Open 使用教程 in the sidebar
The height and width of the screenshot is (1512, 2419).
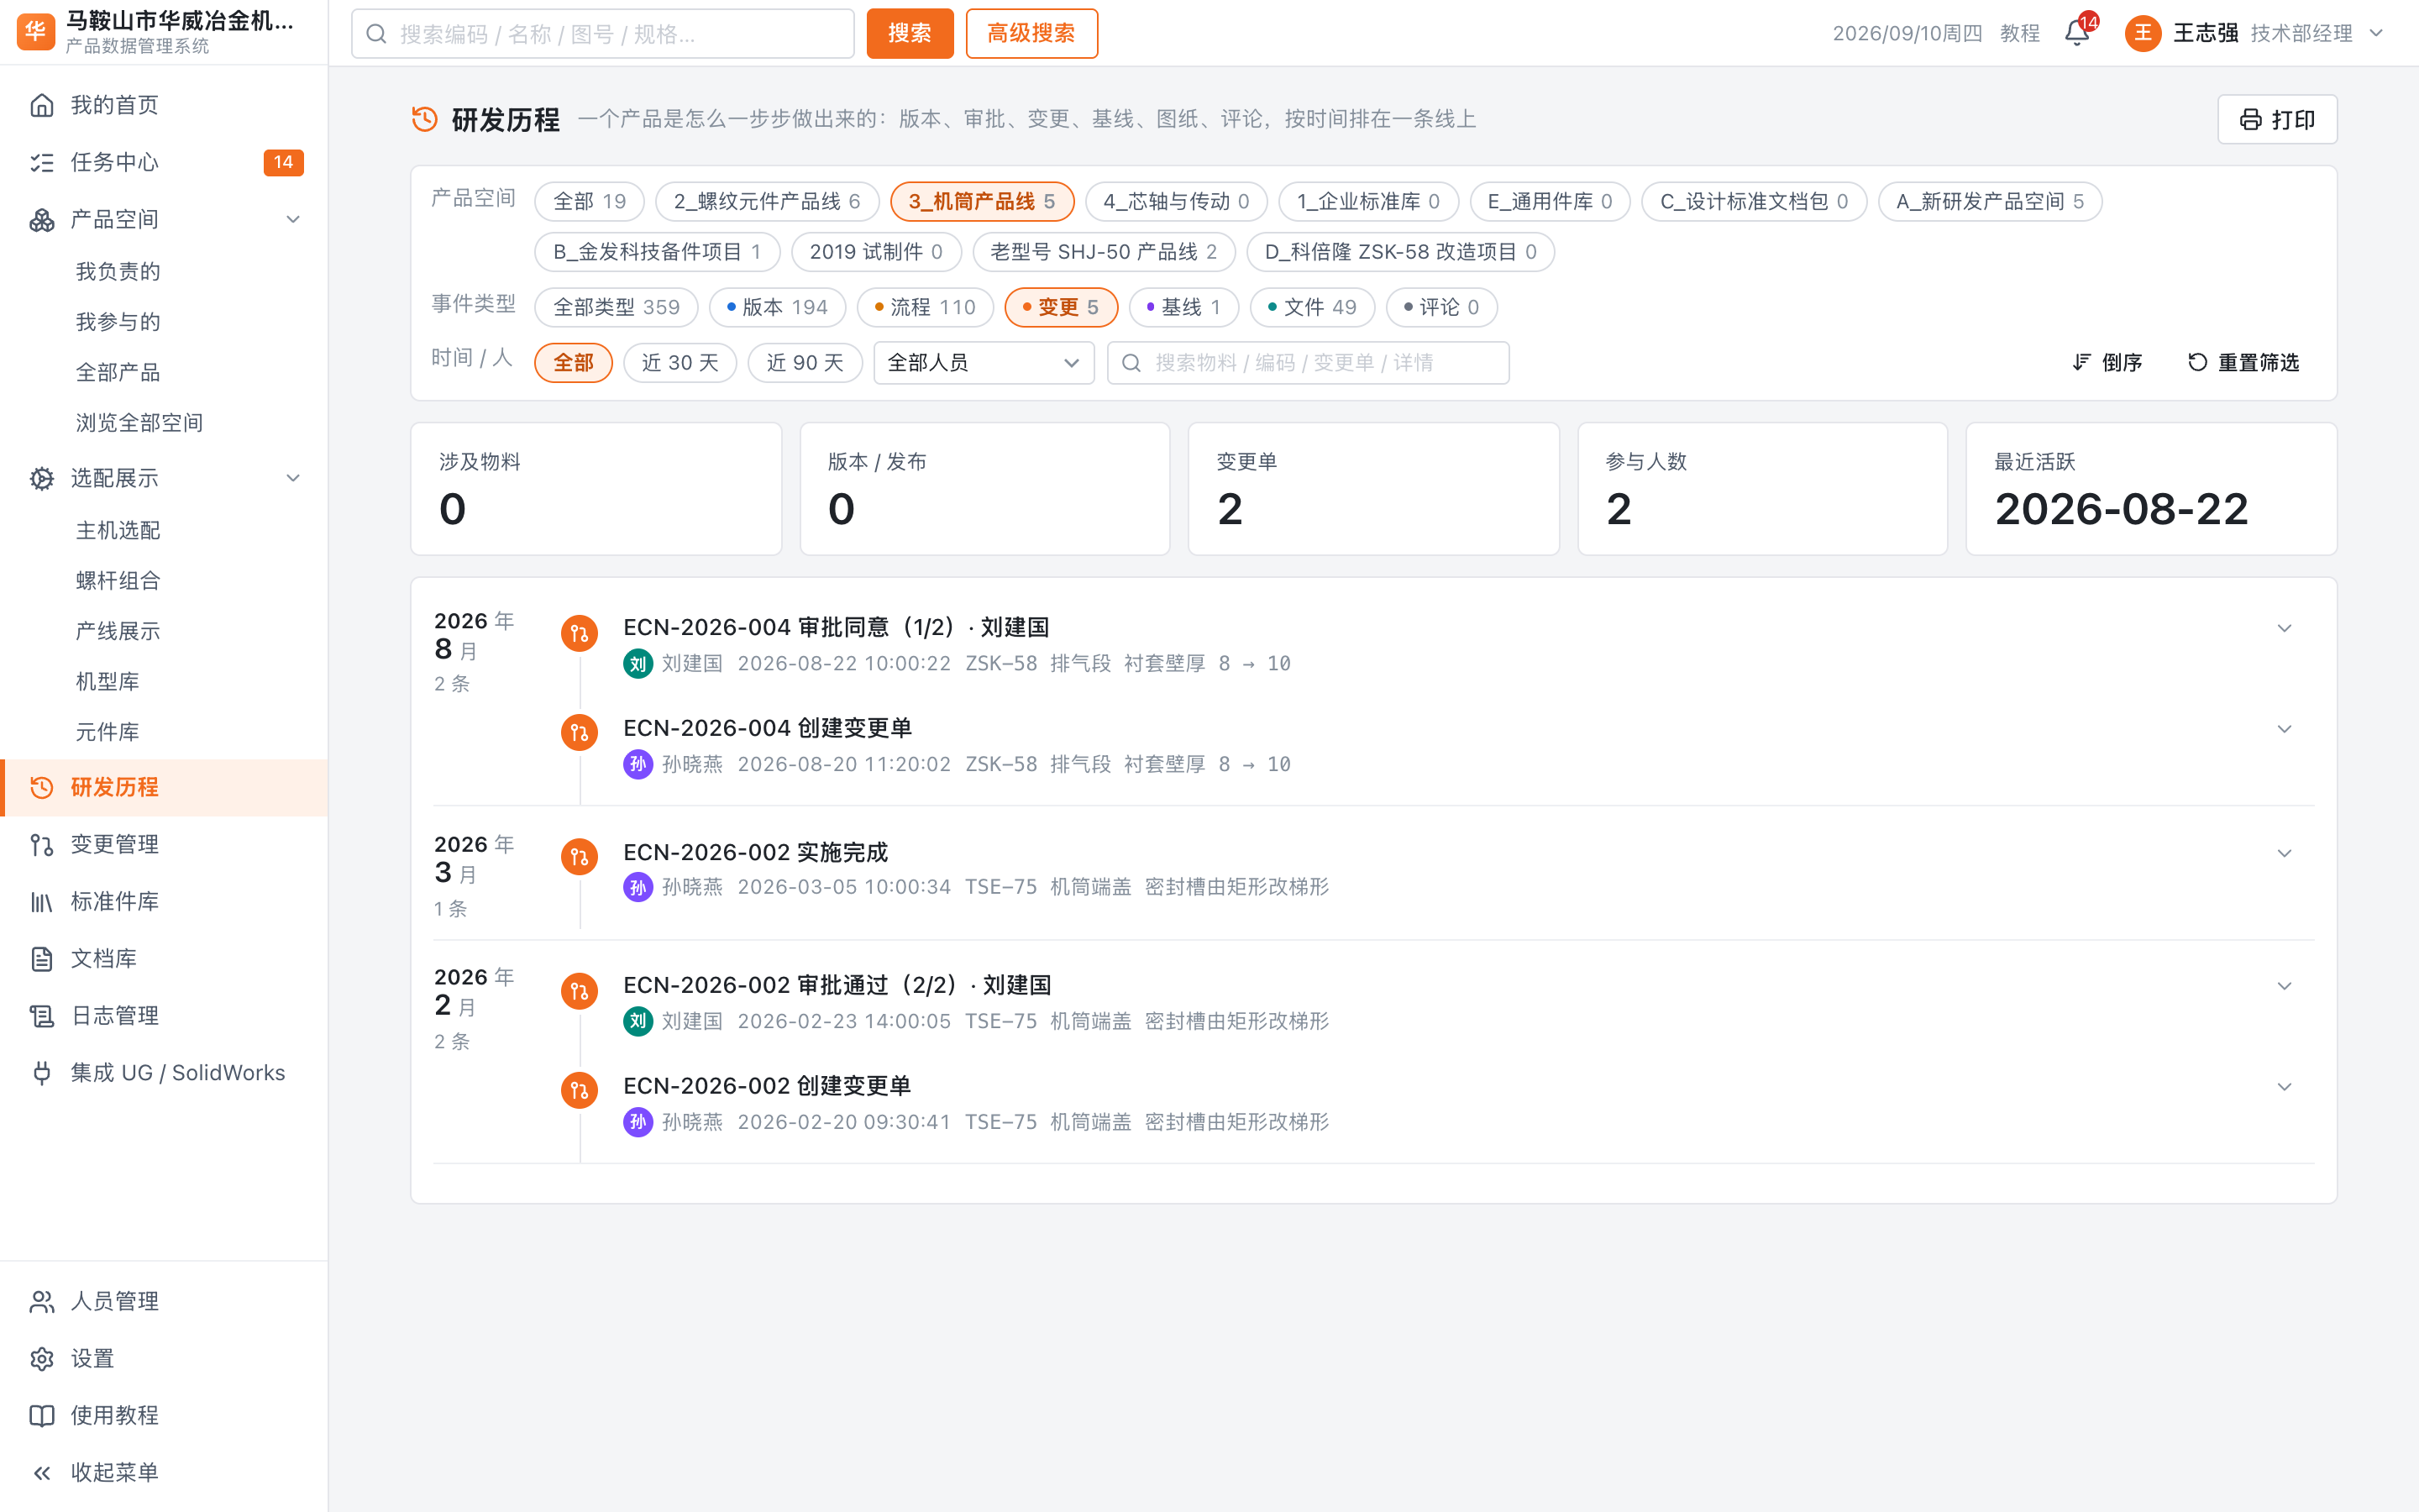[164, 1415]
